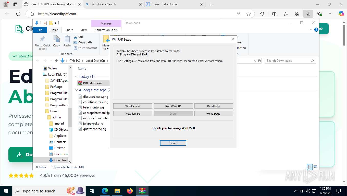Image resolution: width=347 pixels, height=196 pixels.
Task: Select Local Disk (C:) in navigation tree
Action: tap(58, 75)
